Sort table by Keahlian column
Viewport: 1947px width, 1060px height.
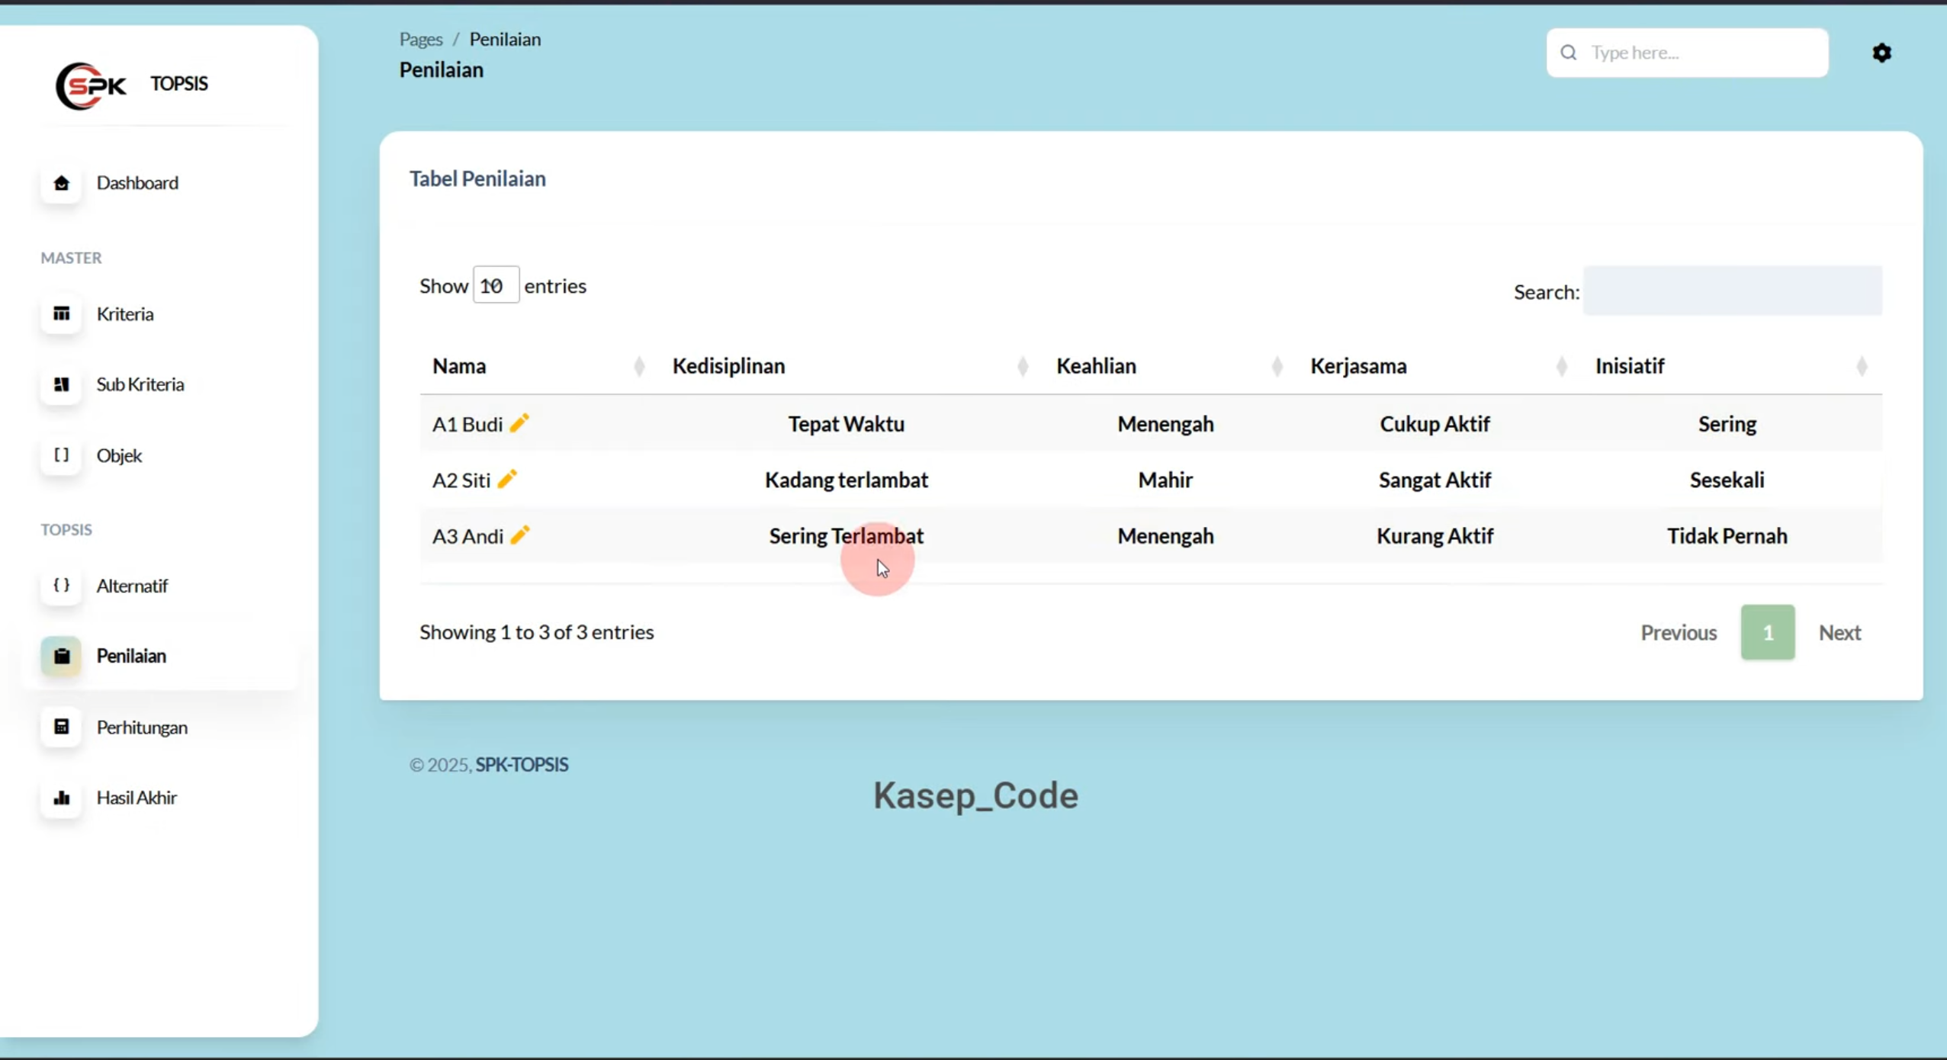pos(1170,366)
